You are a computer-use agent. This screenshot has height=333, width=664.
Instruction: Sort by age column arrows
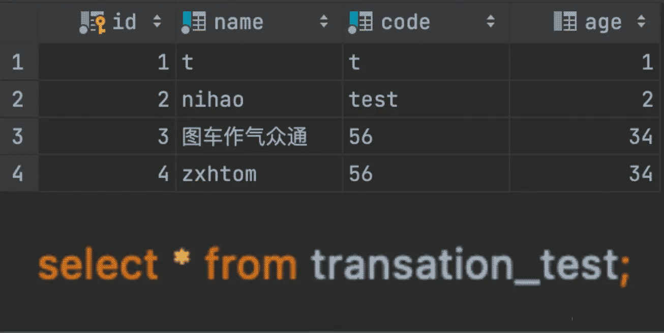(x=641, y=22)
